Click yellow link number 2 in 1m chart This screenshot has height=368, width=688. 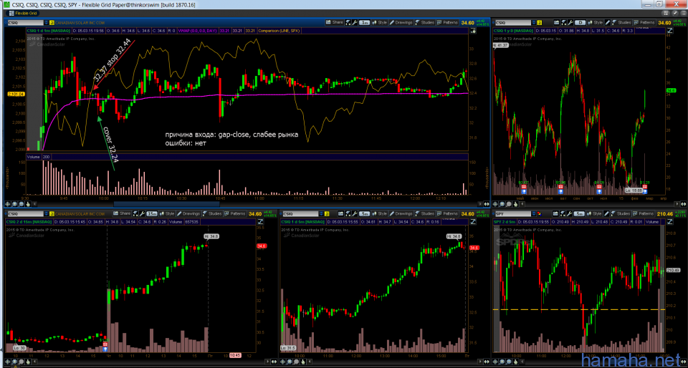click(x=52, y=22)
